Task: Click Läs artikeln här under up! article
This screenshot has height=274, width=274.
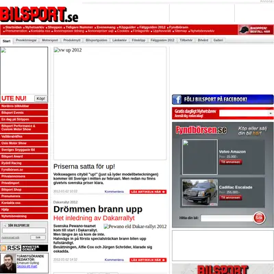Action: pos(148,192)
